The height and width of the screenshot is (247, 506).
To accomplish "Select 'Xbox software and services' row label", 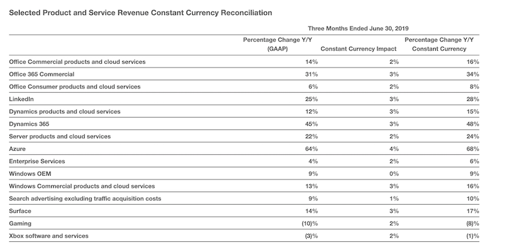I will pos(49,236).
